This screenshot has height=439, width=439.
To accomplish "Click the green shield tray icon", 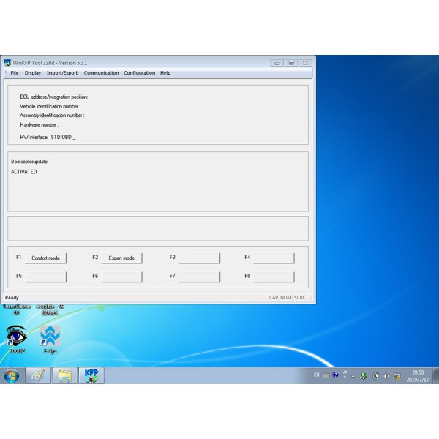I will click(364, 376).
